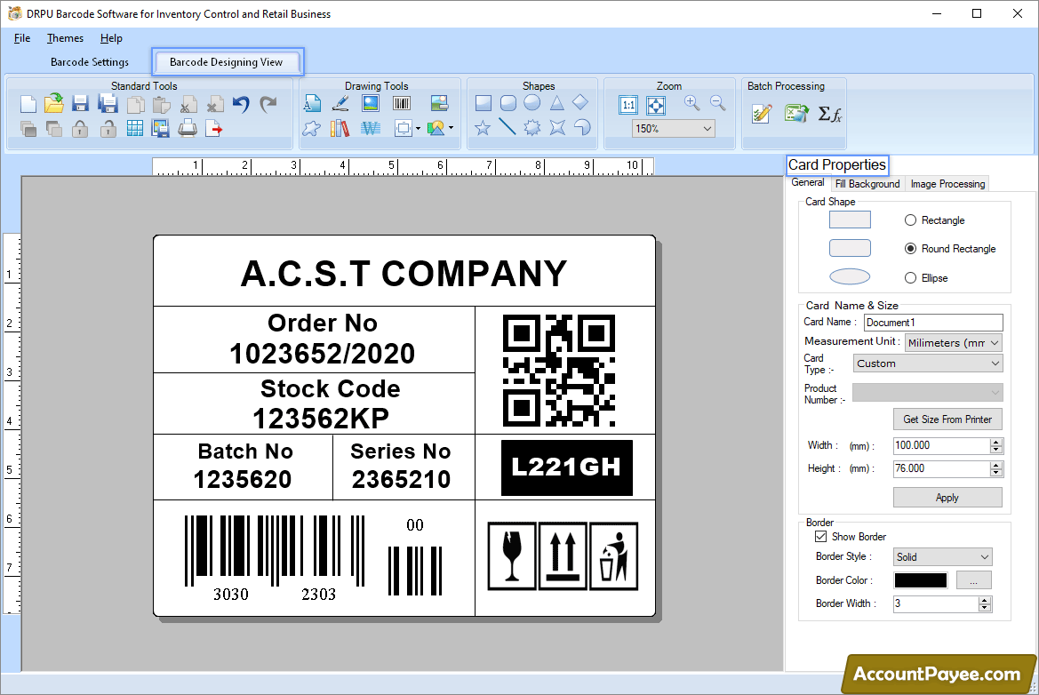The width and height of the screenshot is (1039, 695).
Task: Expand the picture frame tool dropdown arrow
Action: (418, 129)
